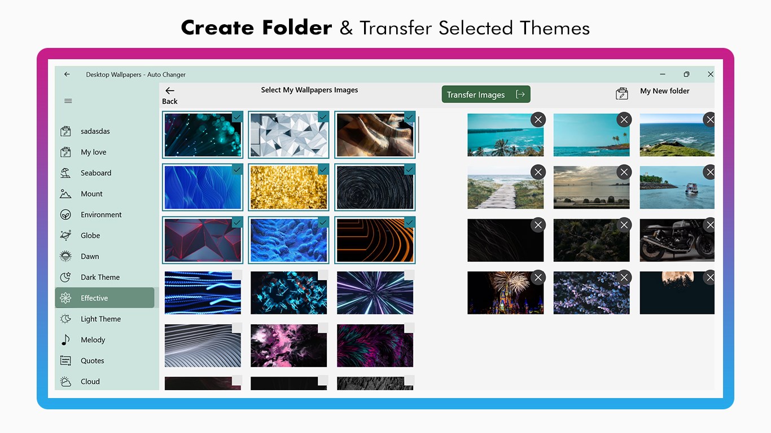This screenshot has height=433, width=771.
Task: Check the purple light-burst wallpaper checkbox
Action: (x=409, y=275)
